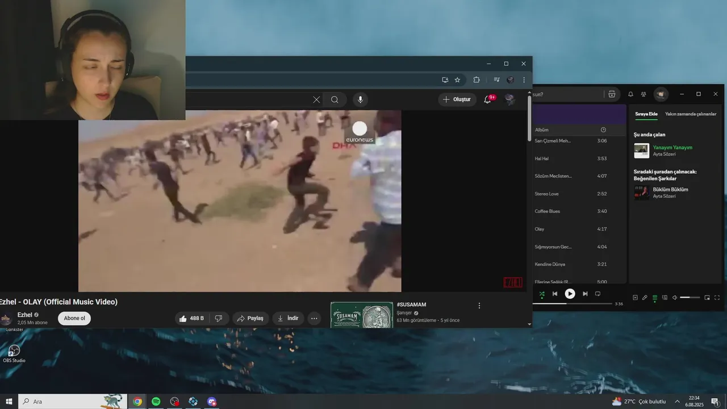727x409 pixels.
Task: Open the #SUSAMAM video thumbnail
Action: tap(362, 315)
